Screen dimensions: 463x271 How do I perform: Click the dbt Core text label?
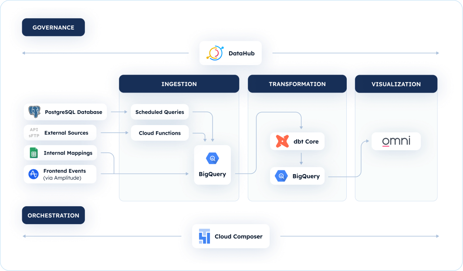(x=306, y=142)
